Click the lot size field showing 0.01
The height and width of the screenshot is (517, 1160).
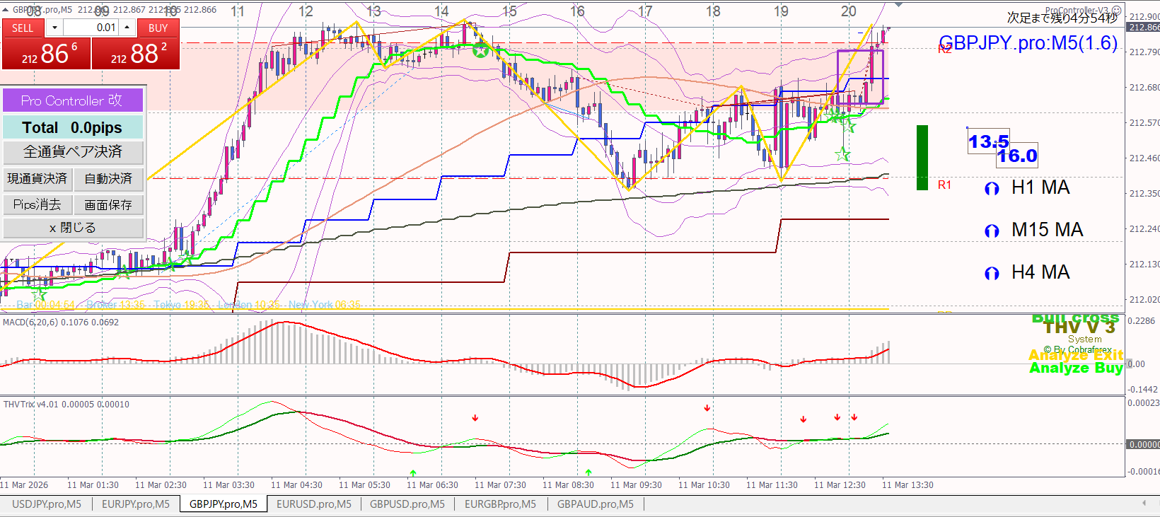click(x=91, y=28)
